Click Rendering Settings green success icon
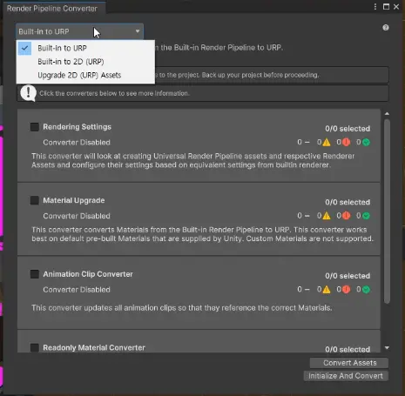 [x=366, y=142]
